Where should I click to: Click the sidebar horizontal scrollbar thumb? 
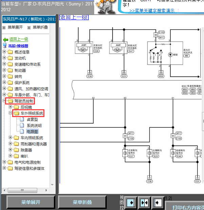(x=22, y=190)
